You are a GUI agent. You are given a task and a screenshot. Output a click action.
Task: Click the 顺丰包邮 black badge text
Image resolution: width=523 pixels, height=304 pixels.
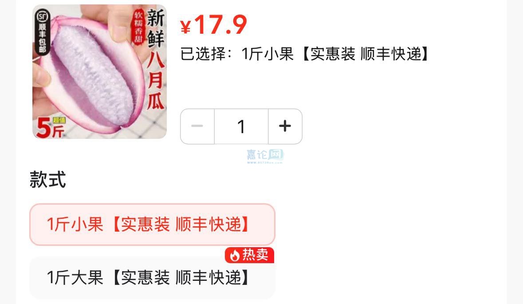(x=42, y=38)
